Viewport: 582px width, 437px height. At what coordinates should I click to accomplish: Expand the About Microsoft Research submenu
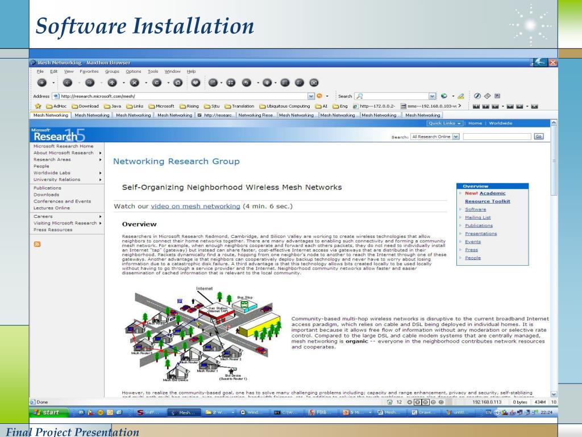click(100, 152)
